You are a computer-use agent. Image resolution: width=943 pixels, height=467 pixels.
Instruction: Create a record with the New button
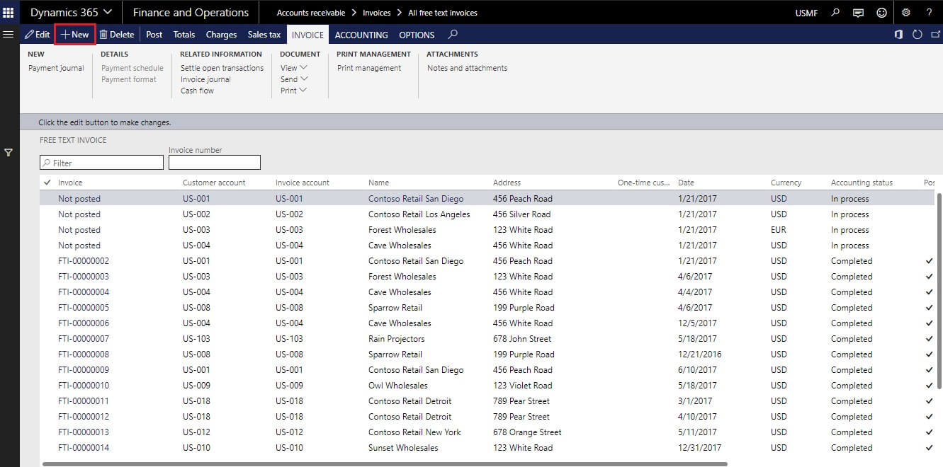74,34
